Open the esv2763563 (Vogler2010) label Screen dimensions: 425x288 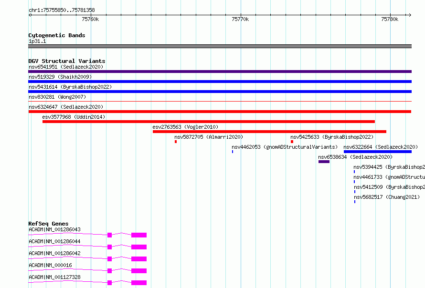point(185,127)
